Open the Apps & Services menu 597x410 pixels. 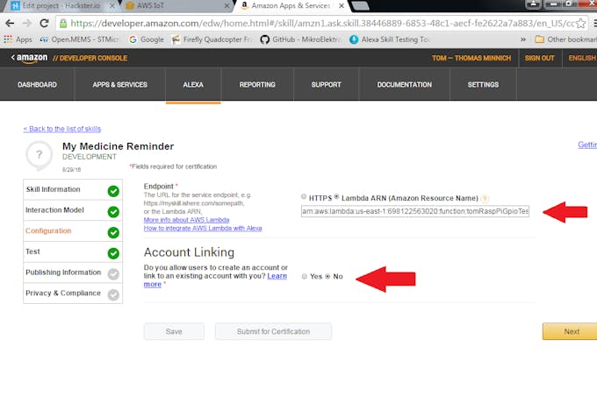click(x=120, y=85)
